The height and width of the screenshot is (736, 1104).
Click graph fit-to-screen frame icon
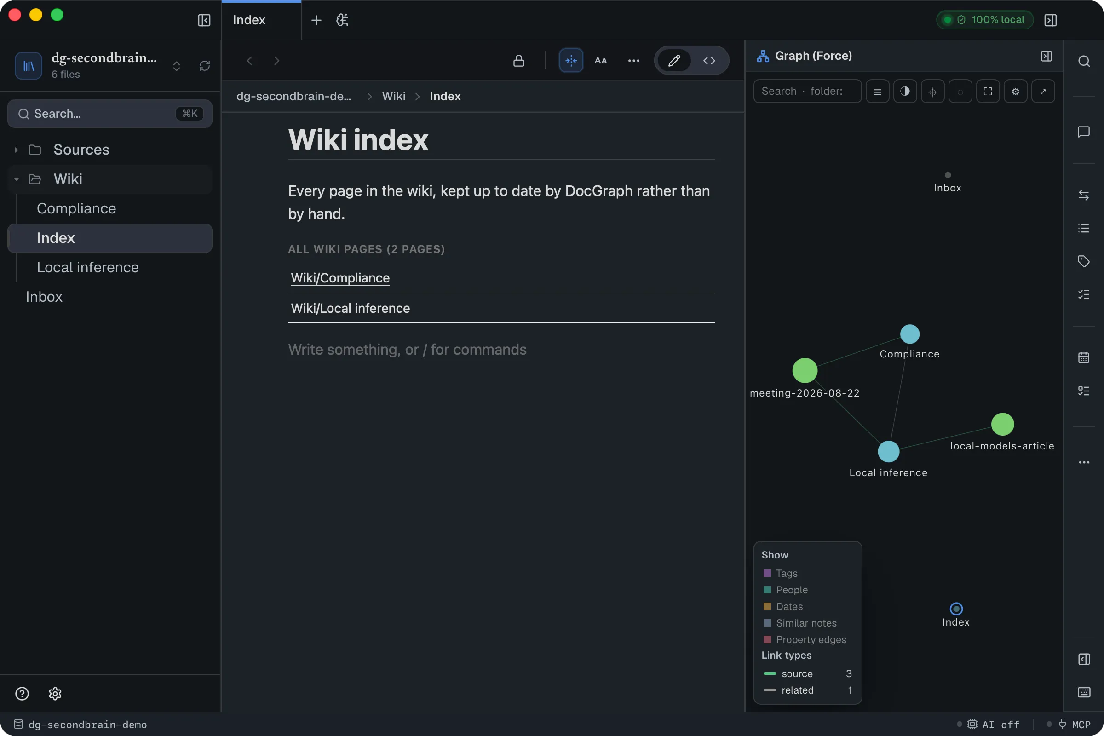[988, 91]
